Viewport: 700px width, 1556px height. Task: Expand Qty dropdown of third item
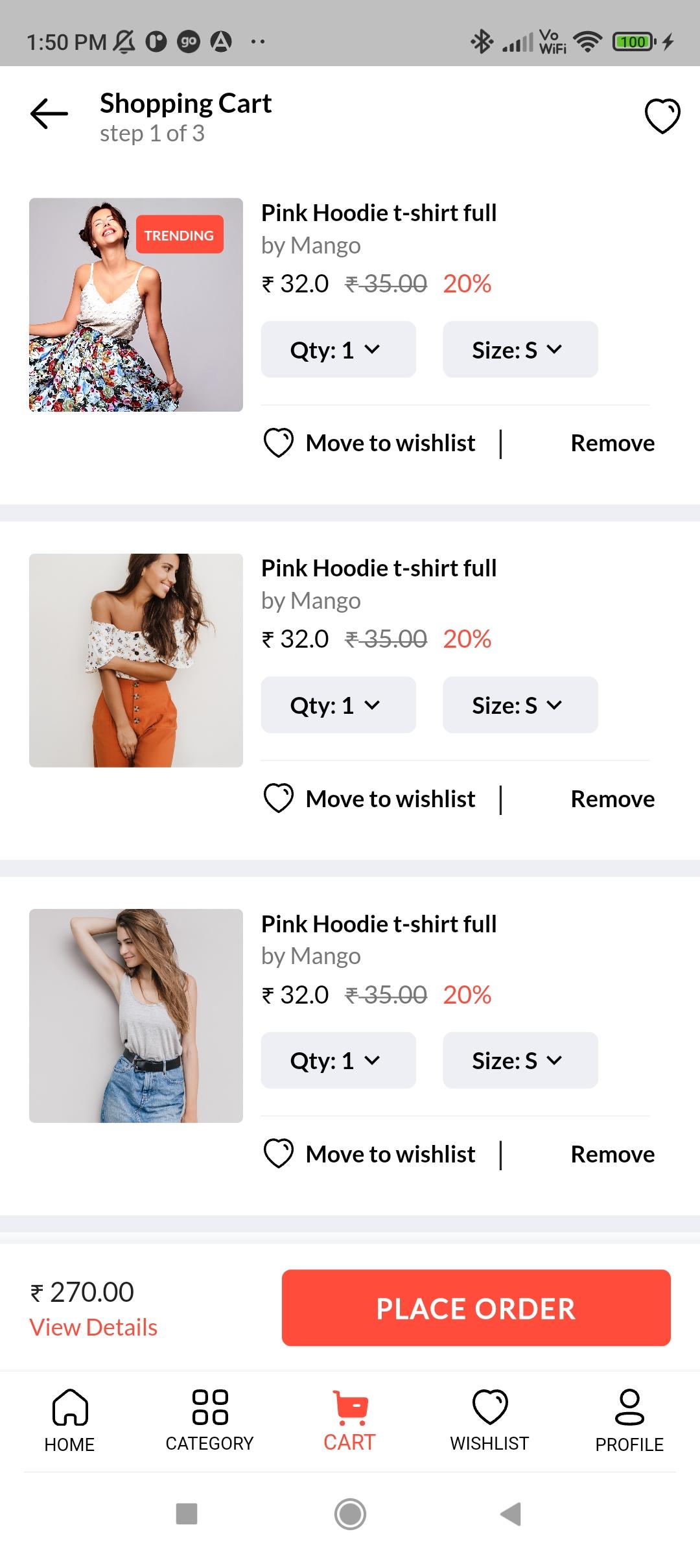coord(338,1060)
